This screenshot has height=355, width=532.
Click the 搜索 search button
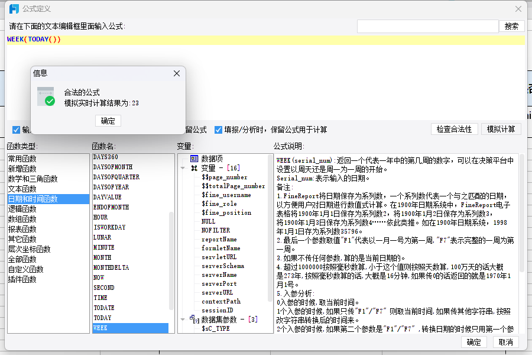click(512, 26)
